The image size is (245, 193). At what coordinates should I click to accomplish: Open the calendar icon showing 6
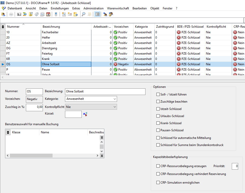pos(48,14)
